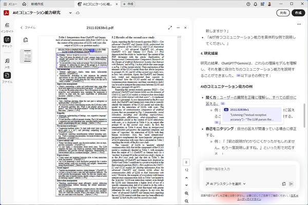This screenshot has height=205, width=308.
Task: Click the 共有 share button
Action: pyautogui.click(x=282, y=13)
